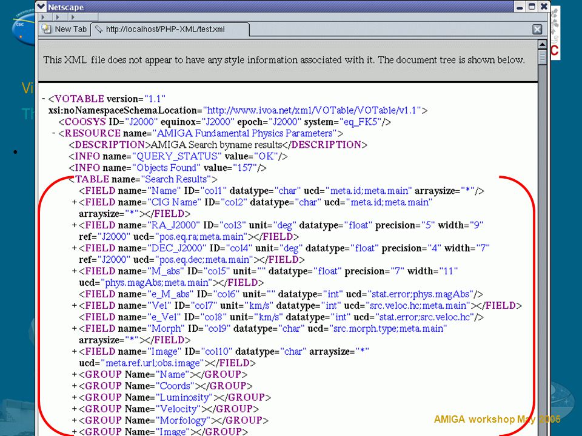Click the "This XML file does not appear" notice
Image resolution: width=582 pixels, height=436 pixels.
point(284,60)
